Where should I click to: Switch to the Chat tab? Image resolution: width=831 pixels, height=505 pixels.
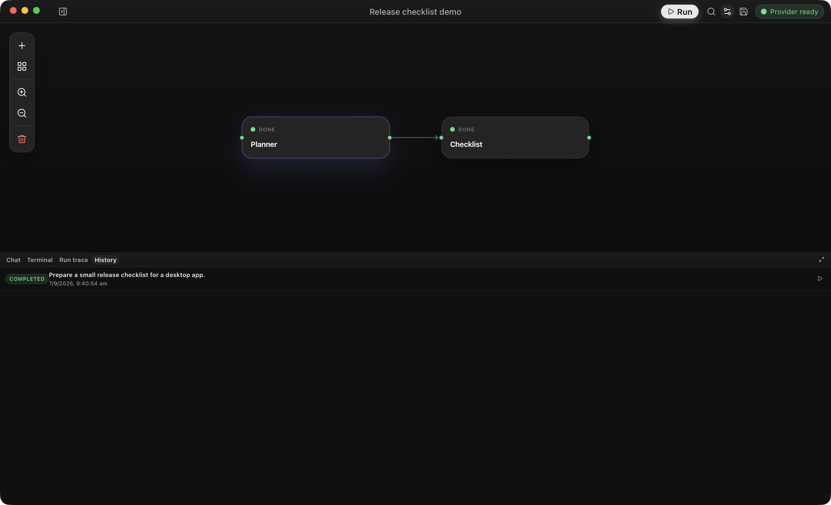click(14, 260)
